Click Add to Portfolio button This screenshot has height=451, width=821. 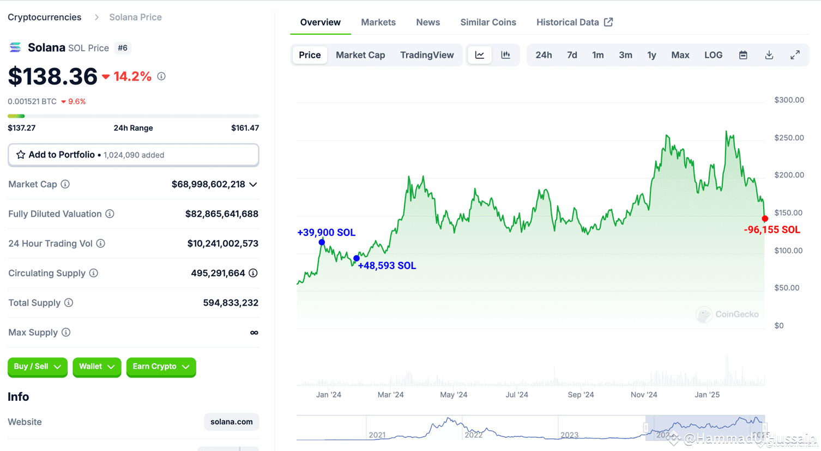click(134, 155)
